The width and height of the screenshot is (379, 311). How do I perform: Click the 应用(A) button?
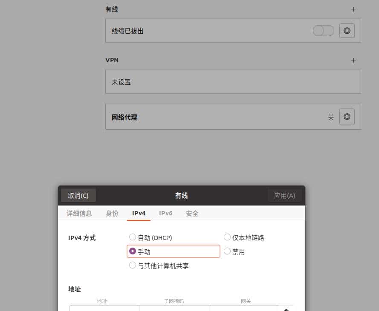tap(284, 195)
